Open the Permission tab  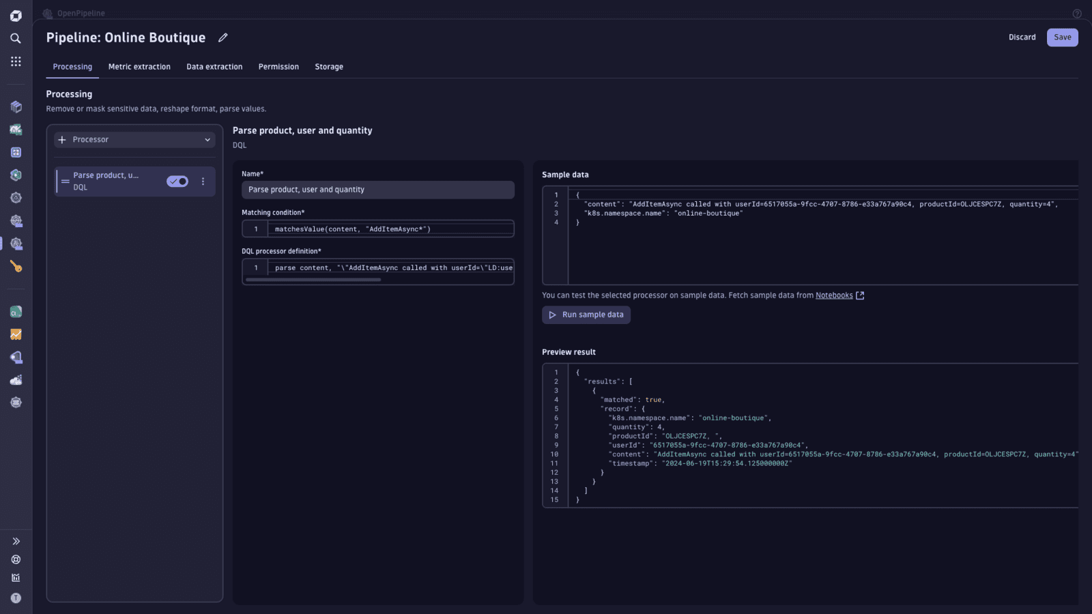coord(278,66)
